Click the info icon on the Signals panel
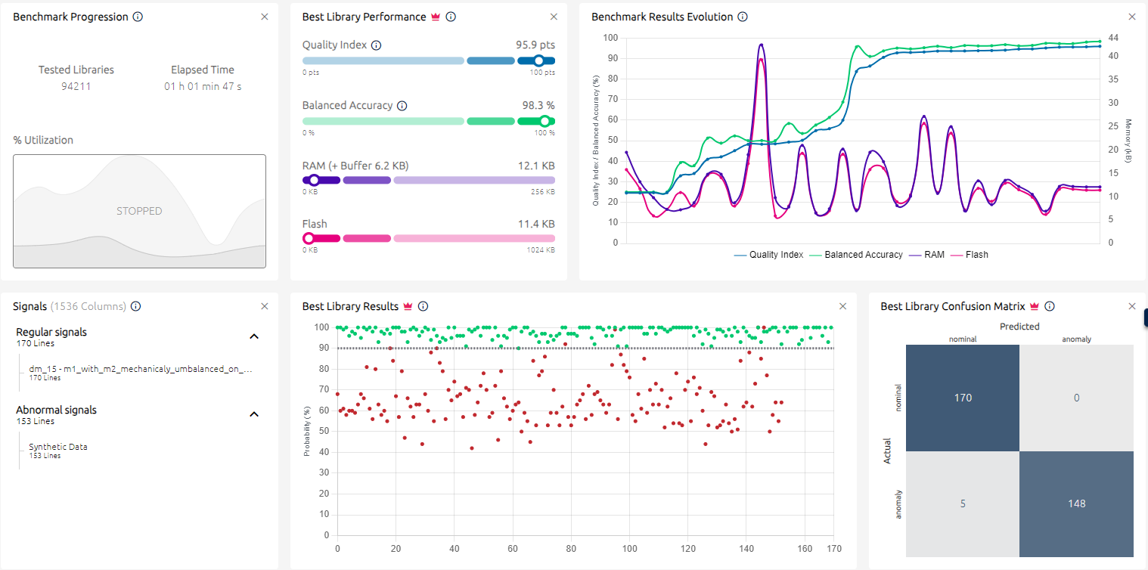The width and height of the screenshot is (1148, 570). [135, 306]
